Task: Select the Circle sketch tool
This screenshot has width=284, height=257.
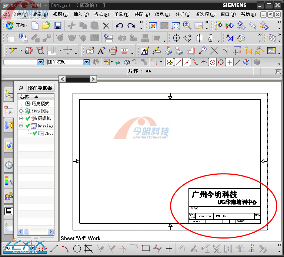Action: point(77,249)
